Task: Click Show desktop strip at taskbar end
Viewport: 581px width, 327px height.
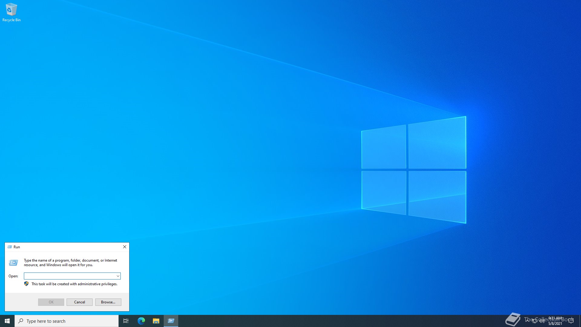Action: coord(580,321)
